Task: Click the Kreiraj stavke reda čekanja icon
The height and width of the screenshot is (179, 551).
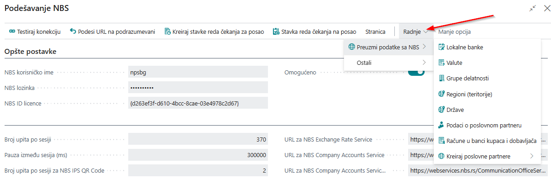Action: (x=168, y=32)
